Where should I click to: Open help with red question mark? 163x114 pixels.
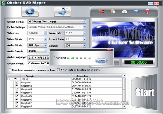(x=147, y=11)
